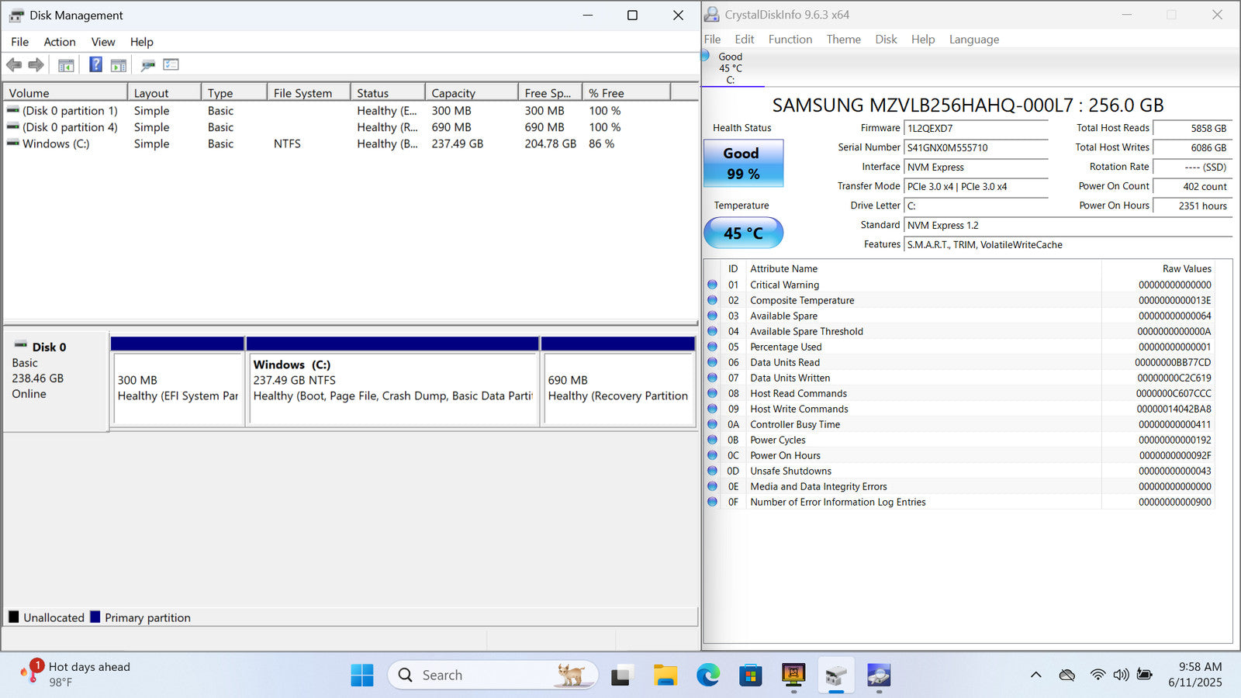Toggle the Show/Hide Console Tree toolbar icon
This screenshot has height=698, width=1241.
(66, 65)
